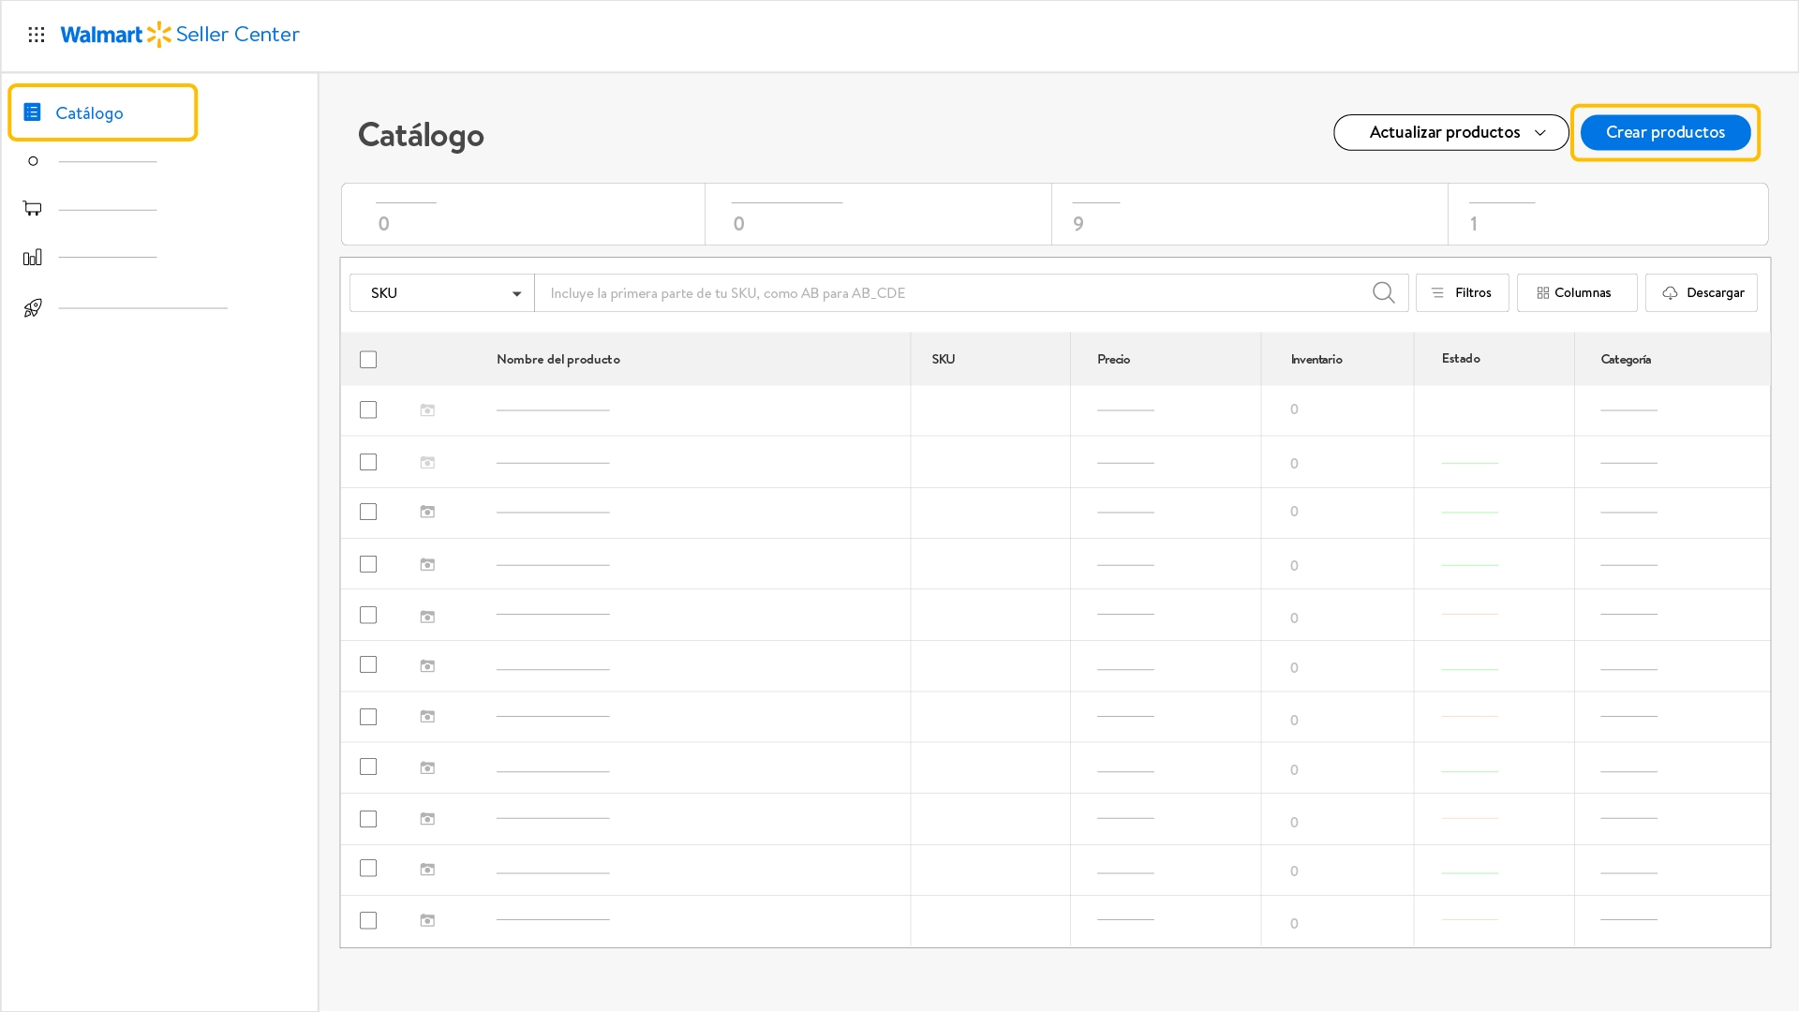Check the last product row checkbox

368,921
